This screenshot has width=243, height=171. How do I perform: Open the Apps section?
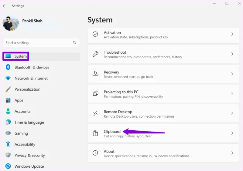click(x=41, y=100)
